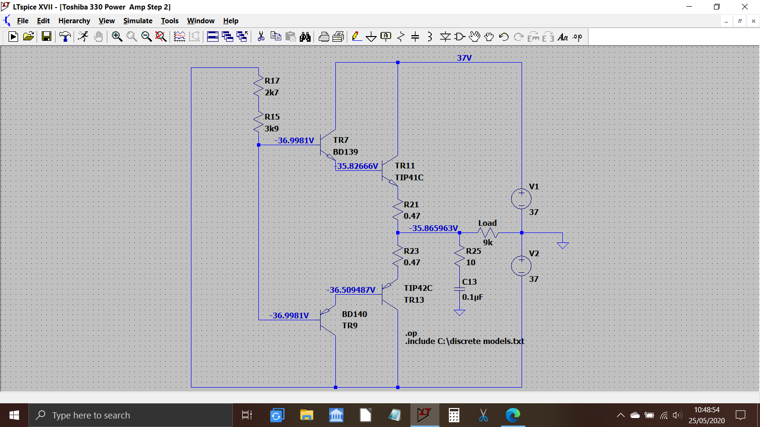Open the Help menu
This screenshot has height=427, width=760.
click(231, 21)
